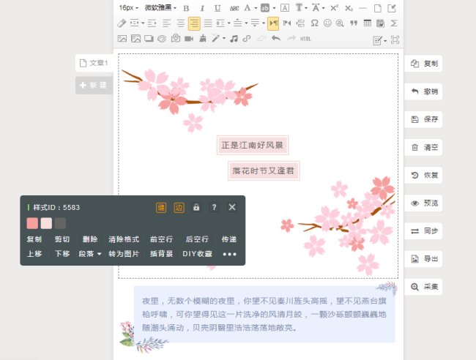
Task: Toggle underline formatting
Action: point(217,8)
